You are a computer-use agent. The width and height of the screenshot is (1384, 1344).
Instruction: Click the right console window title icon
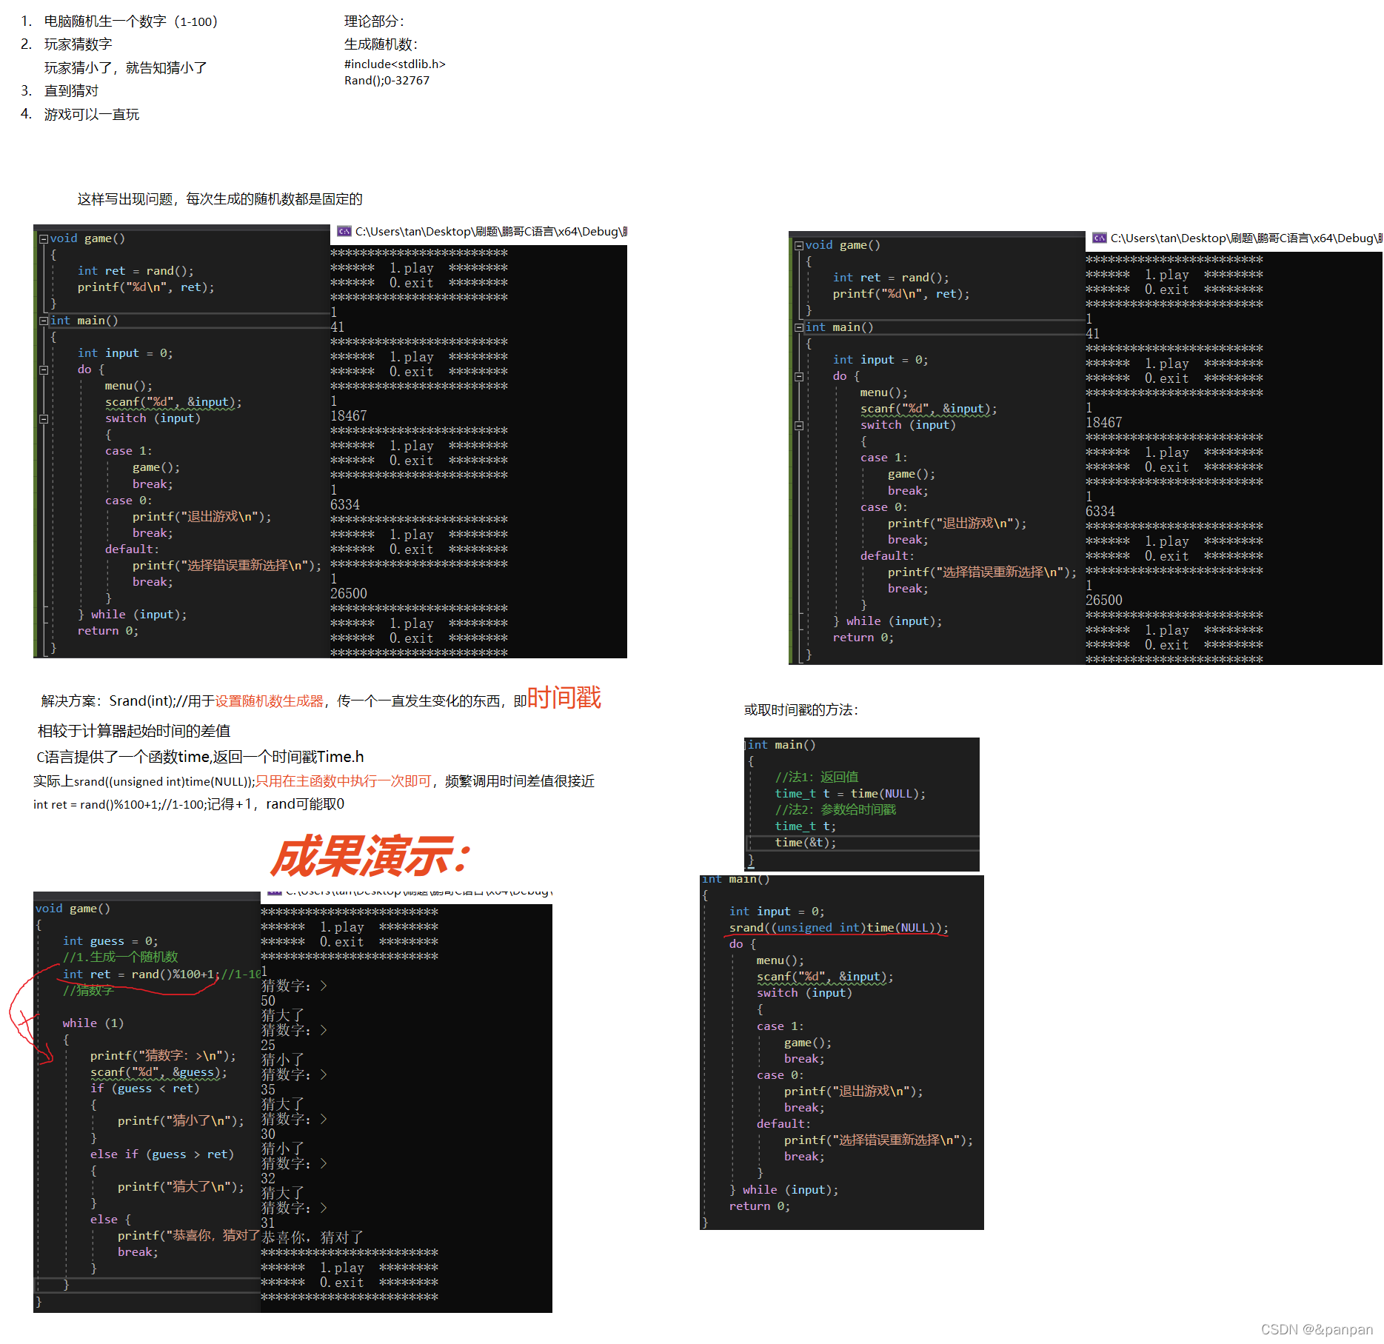click(x=1100, y=238)
